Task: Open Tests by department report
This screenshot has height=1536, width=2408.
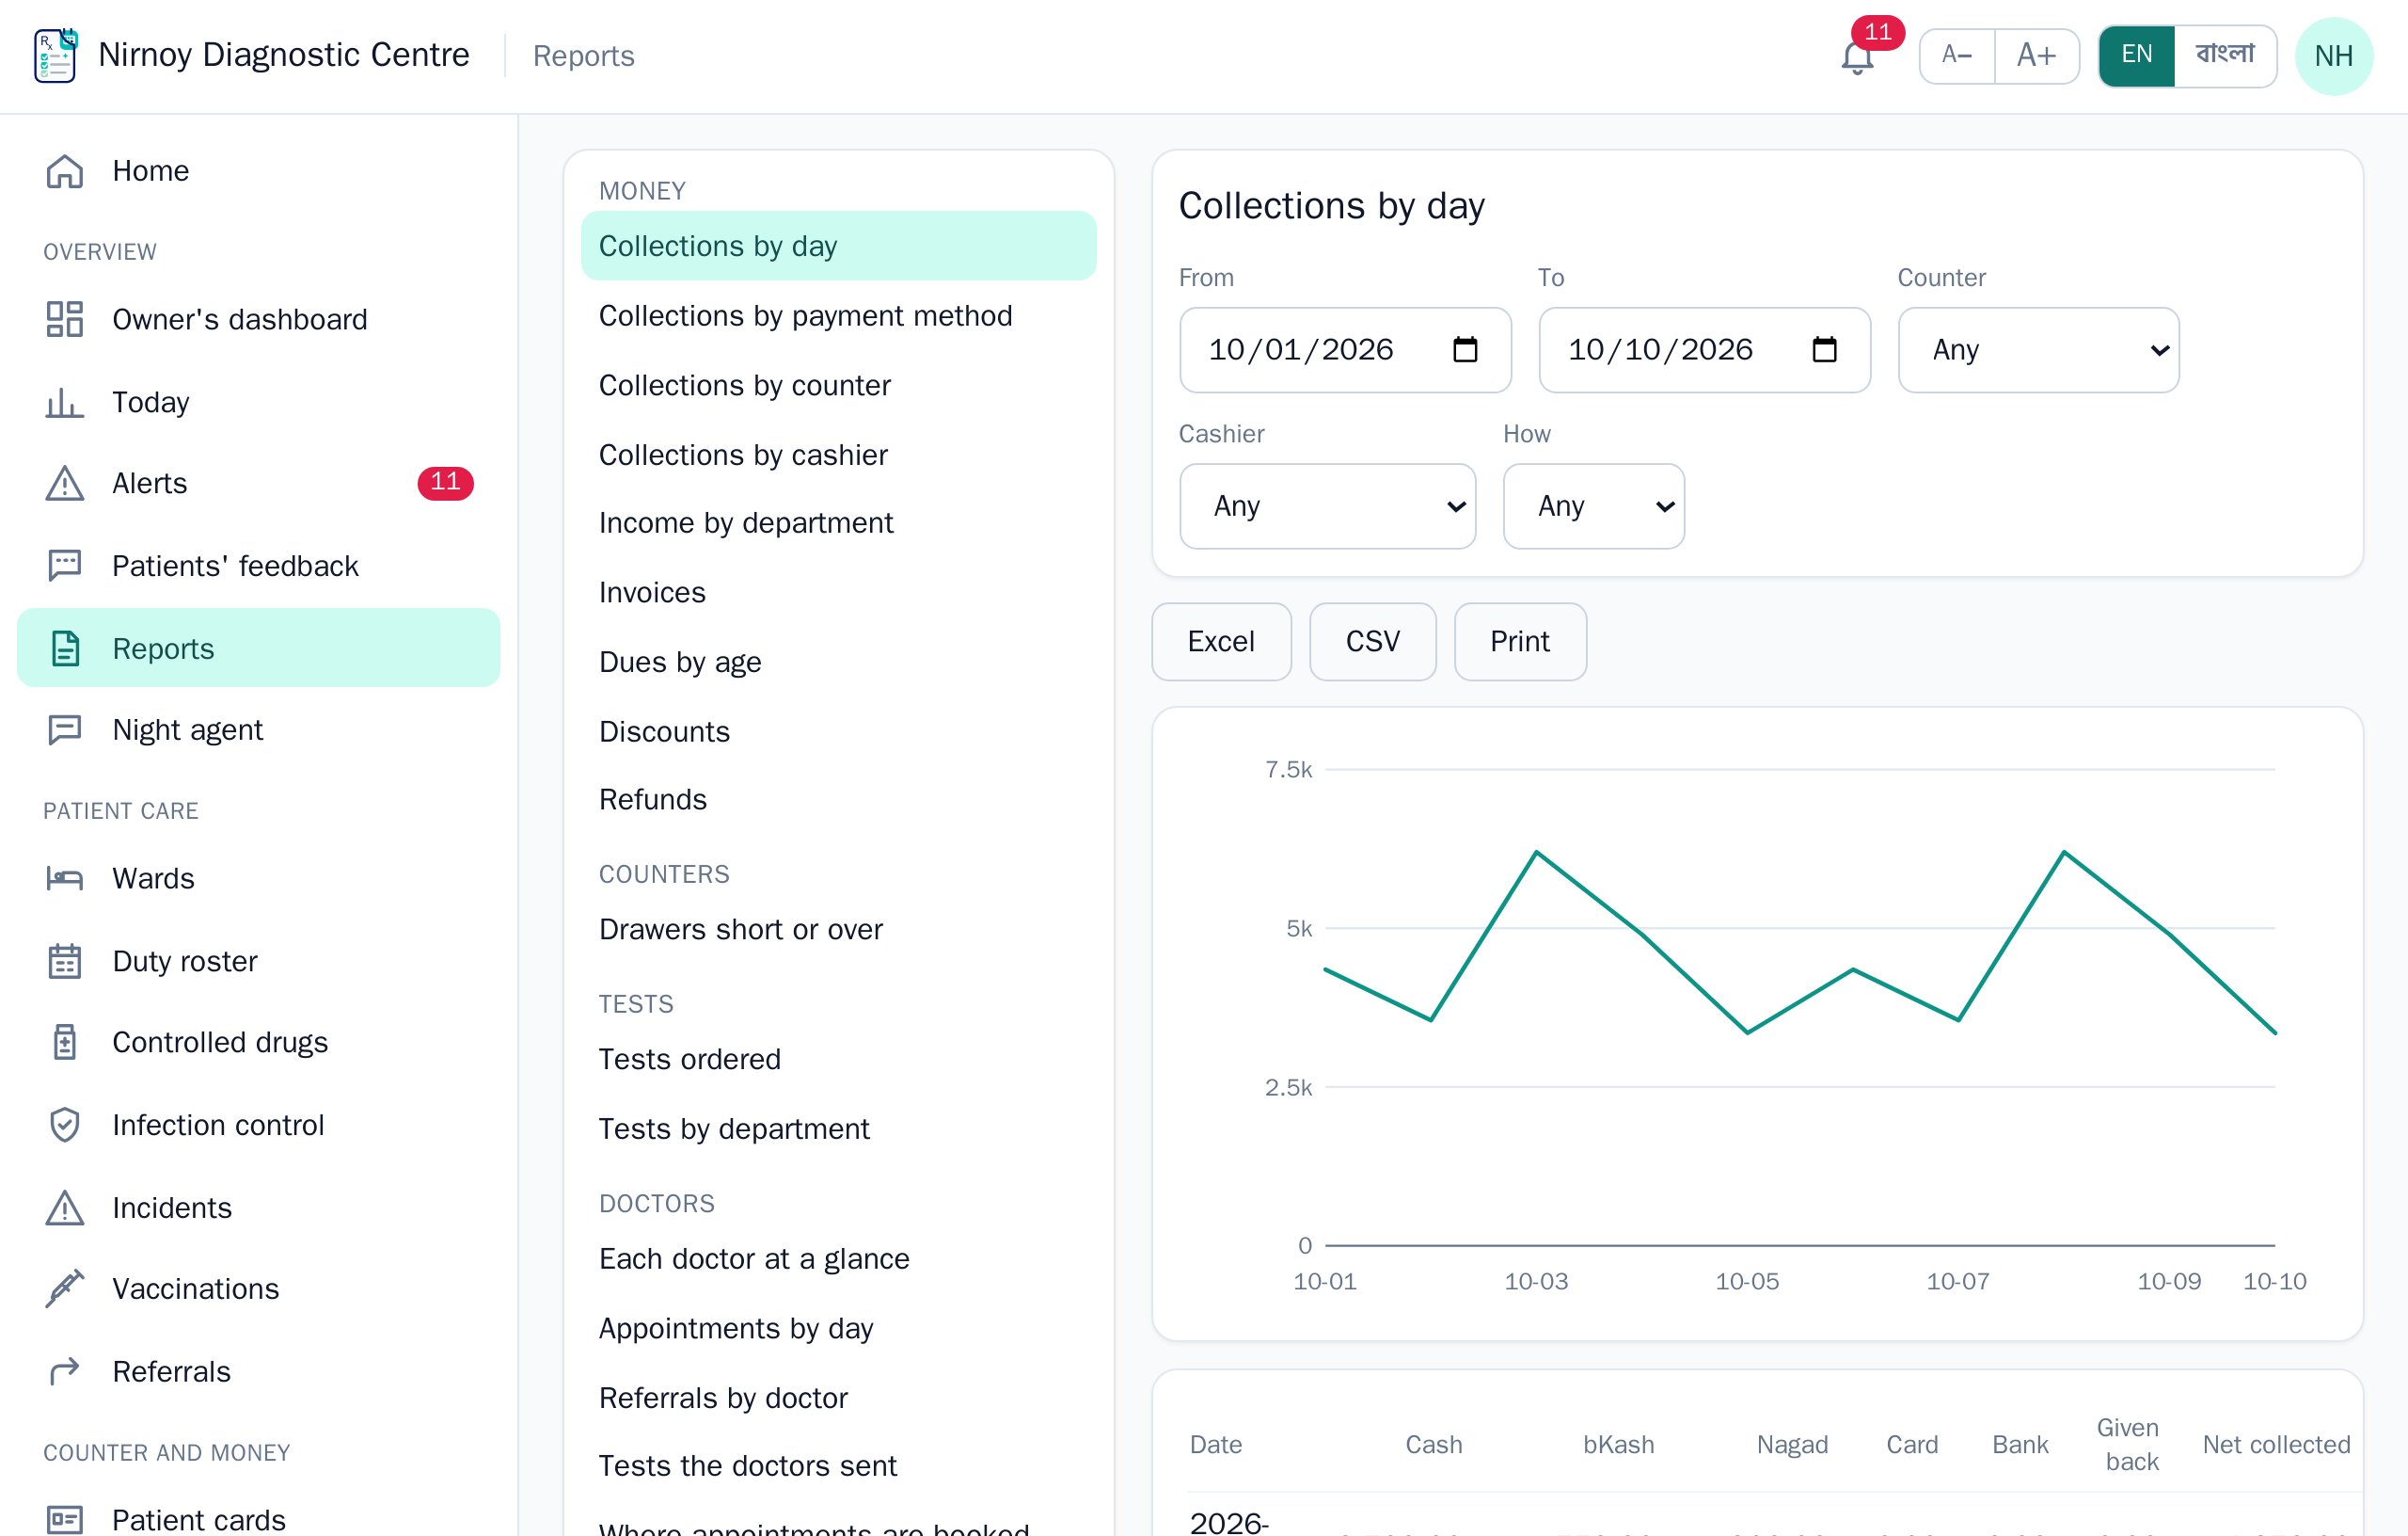Action: 838,1128
